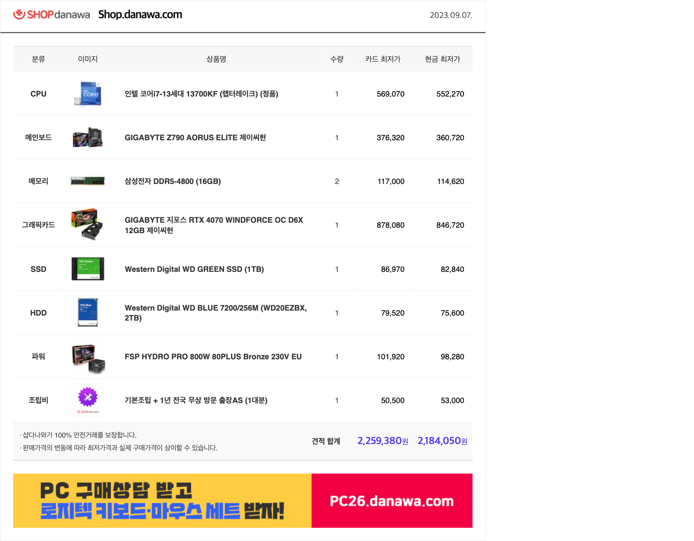Click Western Digital WD GREEN SSD name

194,269
